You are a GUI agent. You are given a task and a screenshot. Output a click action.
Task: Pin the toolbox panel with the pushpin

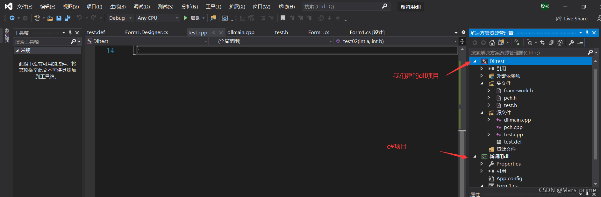coord(70,32)
